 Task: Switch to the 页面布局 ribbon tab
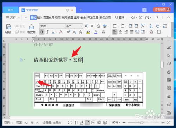click(49, 18)
